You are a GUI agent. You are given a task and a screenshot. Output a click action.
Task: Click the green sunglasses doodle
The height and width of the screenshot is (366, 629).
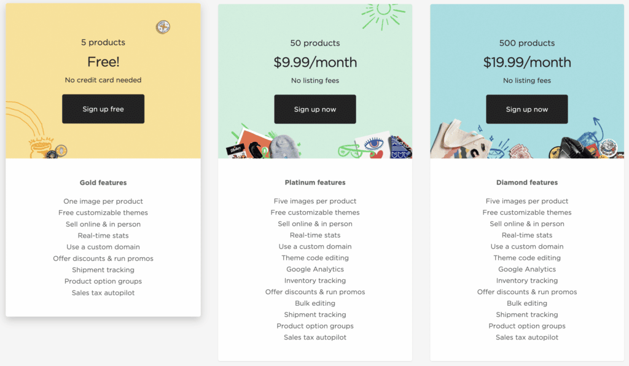click(x=350, y=150)
